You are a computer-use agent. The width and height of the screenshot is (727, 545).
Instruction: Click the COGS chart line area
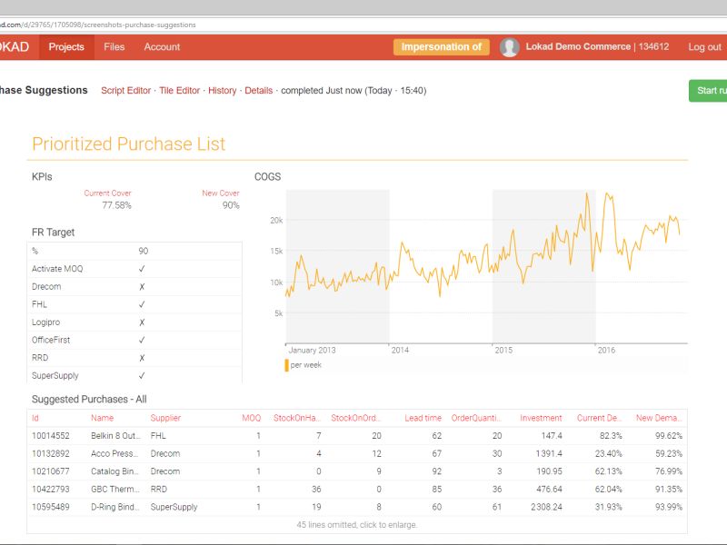[486, 266]
